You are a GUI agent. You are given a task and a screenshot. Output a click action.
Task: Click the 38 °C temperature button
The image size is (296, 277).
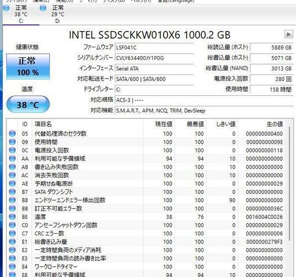coord(28,104)
